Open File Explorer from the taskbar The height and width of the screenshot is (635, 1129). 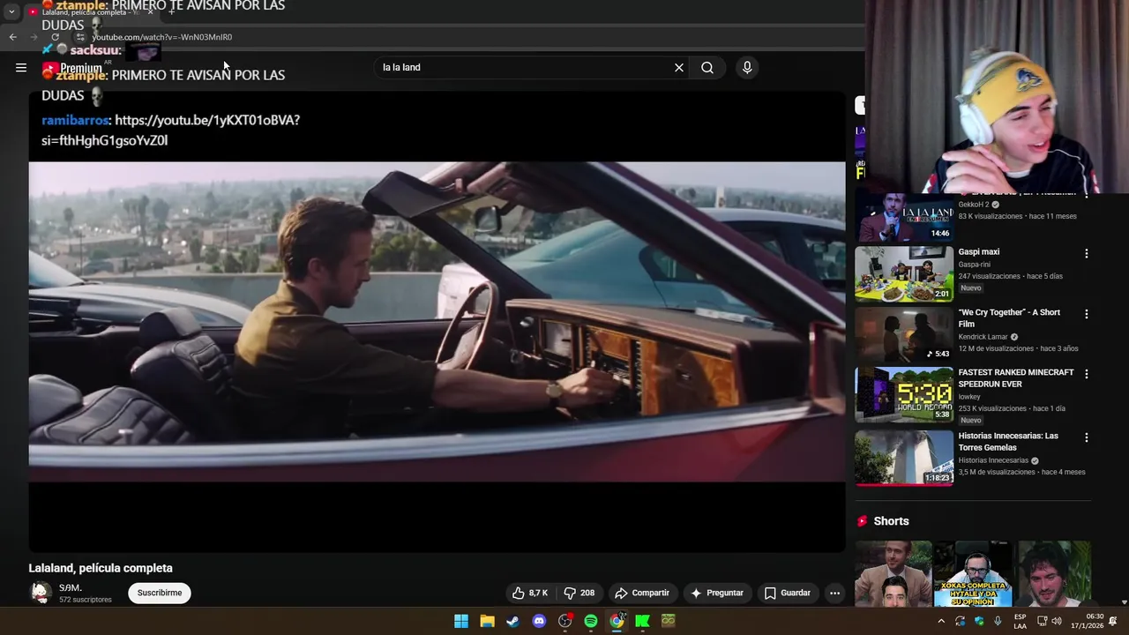pos(487,621)
